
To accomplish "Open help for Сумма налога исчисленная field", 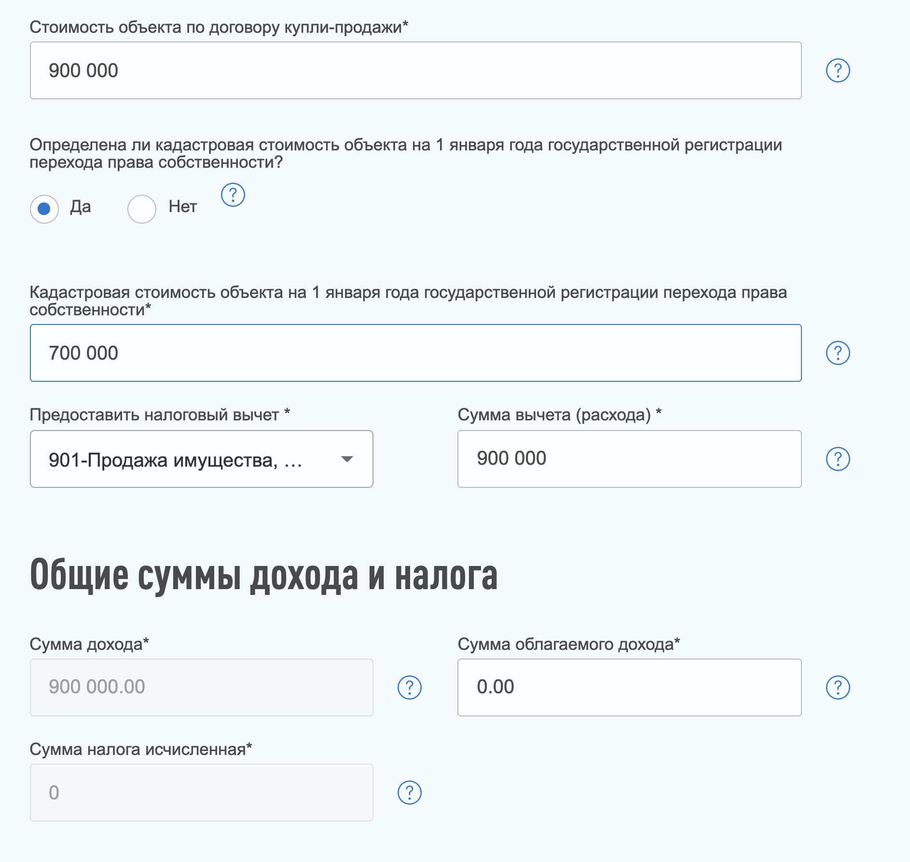I will 410,793.
